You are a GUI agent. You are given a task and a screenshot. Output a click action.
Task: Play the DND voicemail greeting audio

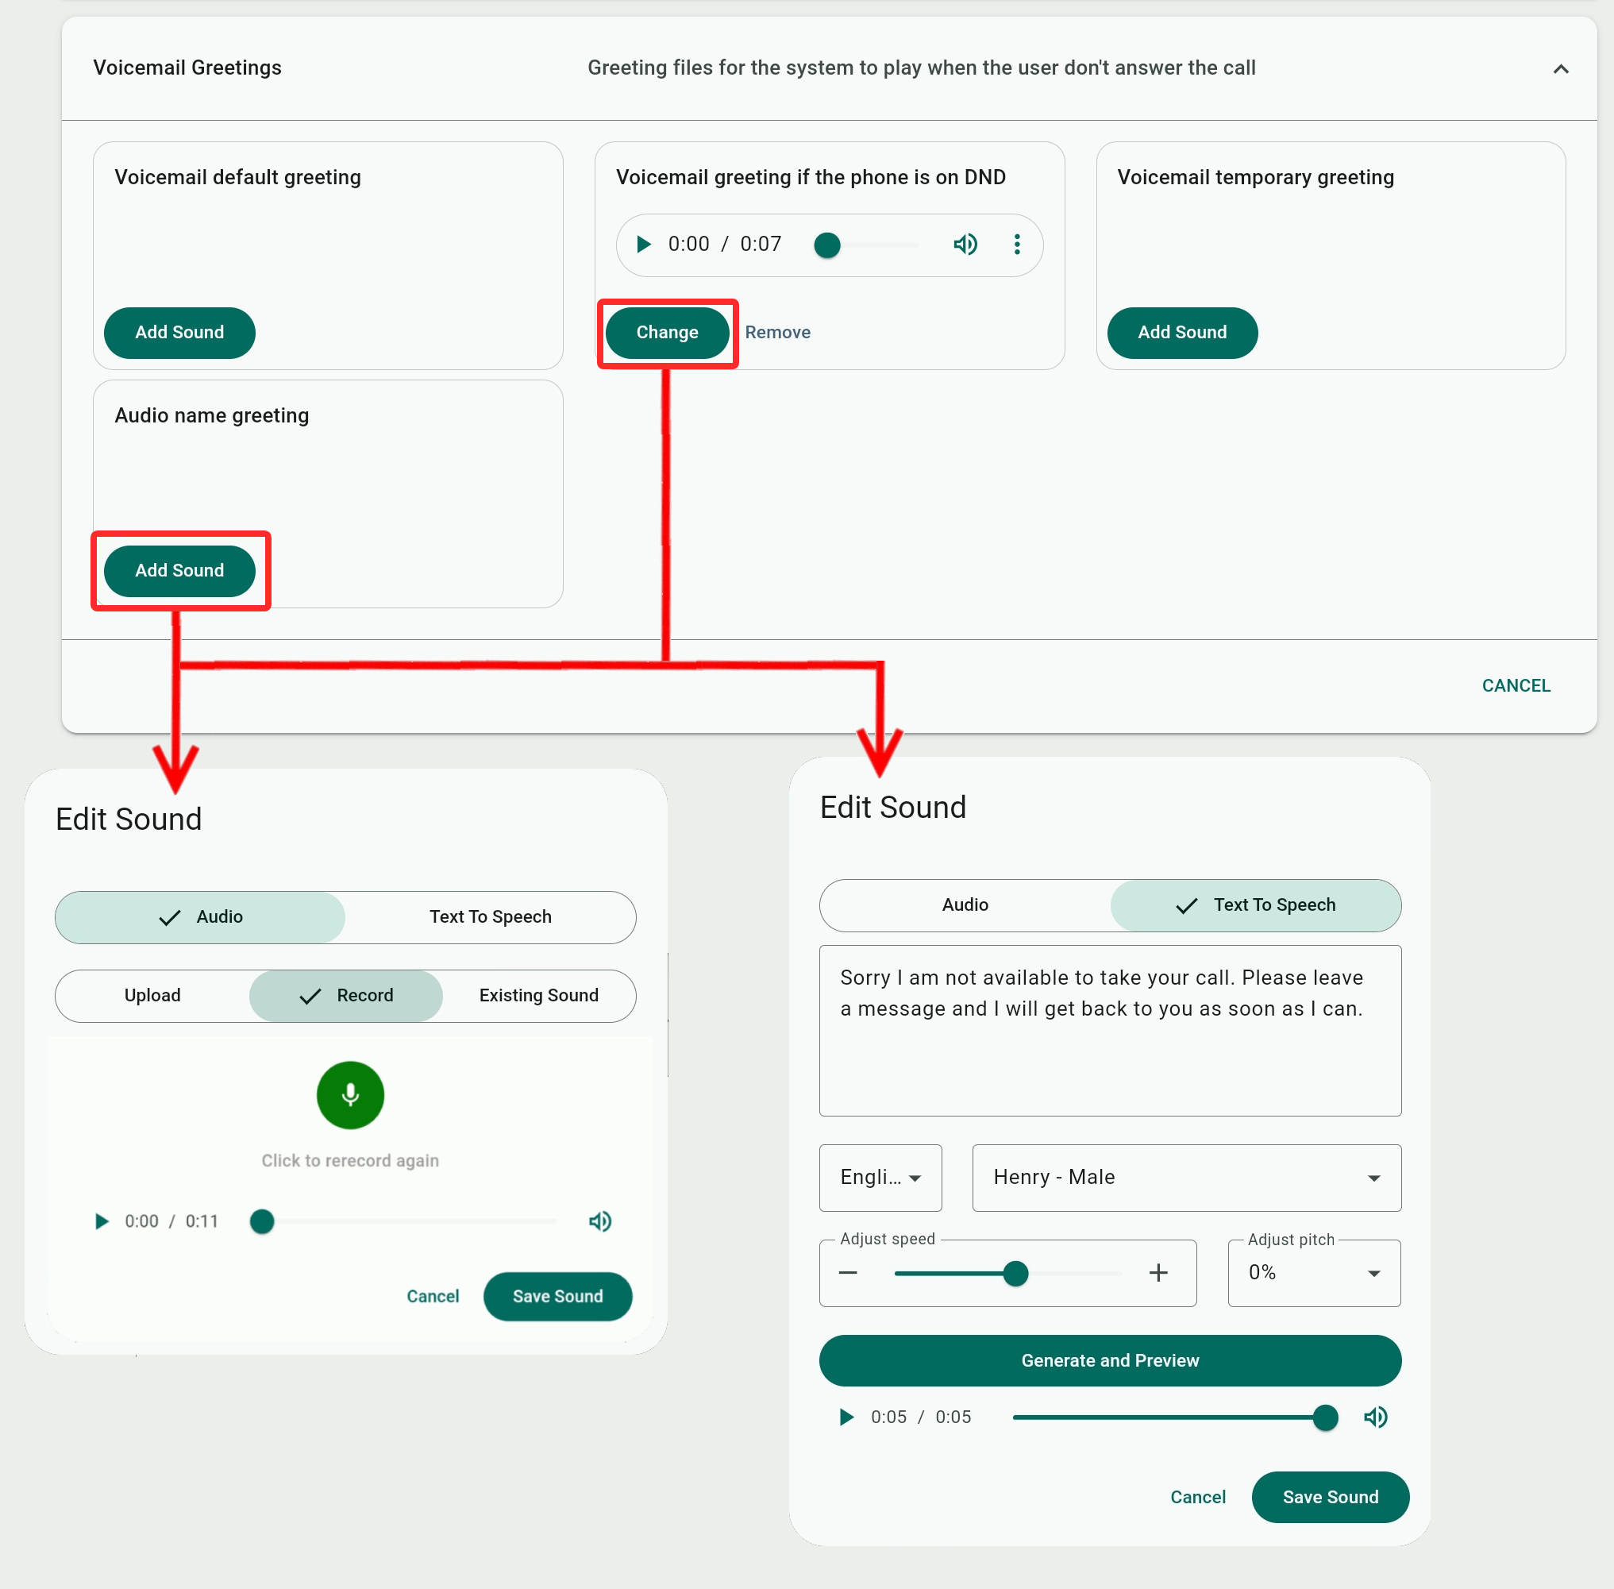643,245
